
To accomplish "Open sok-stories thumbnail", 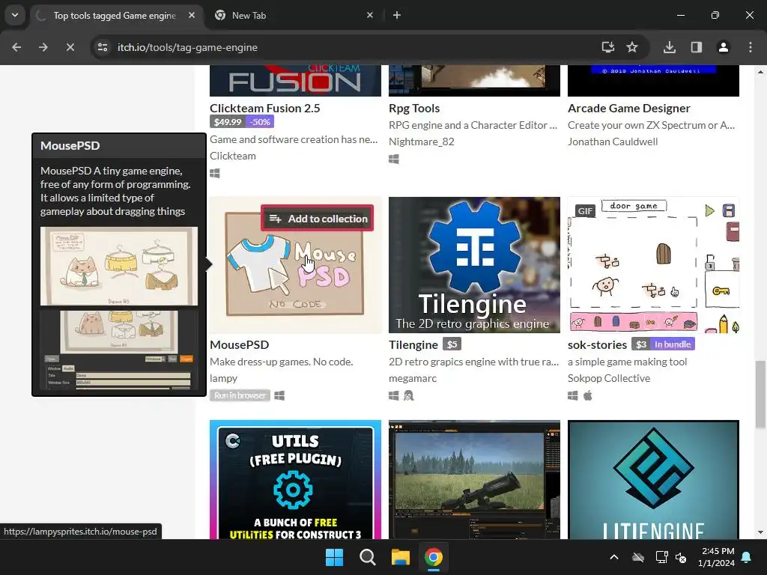I will (x=653, y=264).
